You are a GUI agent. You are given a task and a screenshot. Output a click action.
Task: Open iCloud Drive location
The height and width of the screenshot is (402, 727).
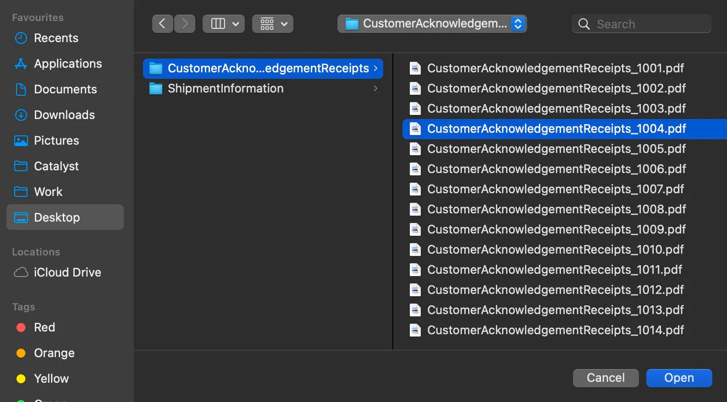pyautogui.click(x=65, y=272)
